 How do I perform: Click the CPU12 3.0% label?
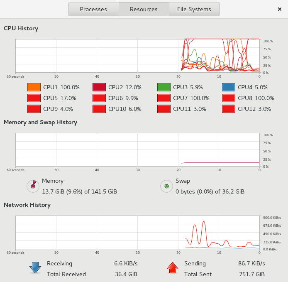tap(254, 109)
